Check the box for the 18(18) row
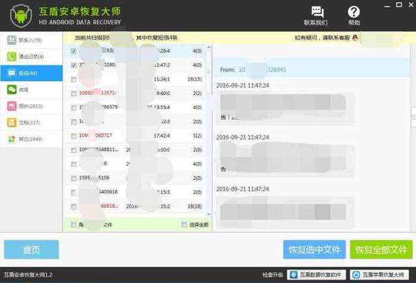Screen dimensions: 416x283 click(x=73, y=206)
